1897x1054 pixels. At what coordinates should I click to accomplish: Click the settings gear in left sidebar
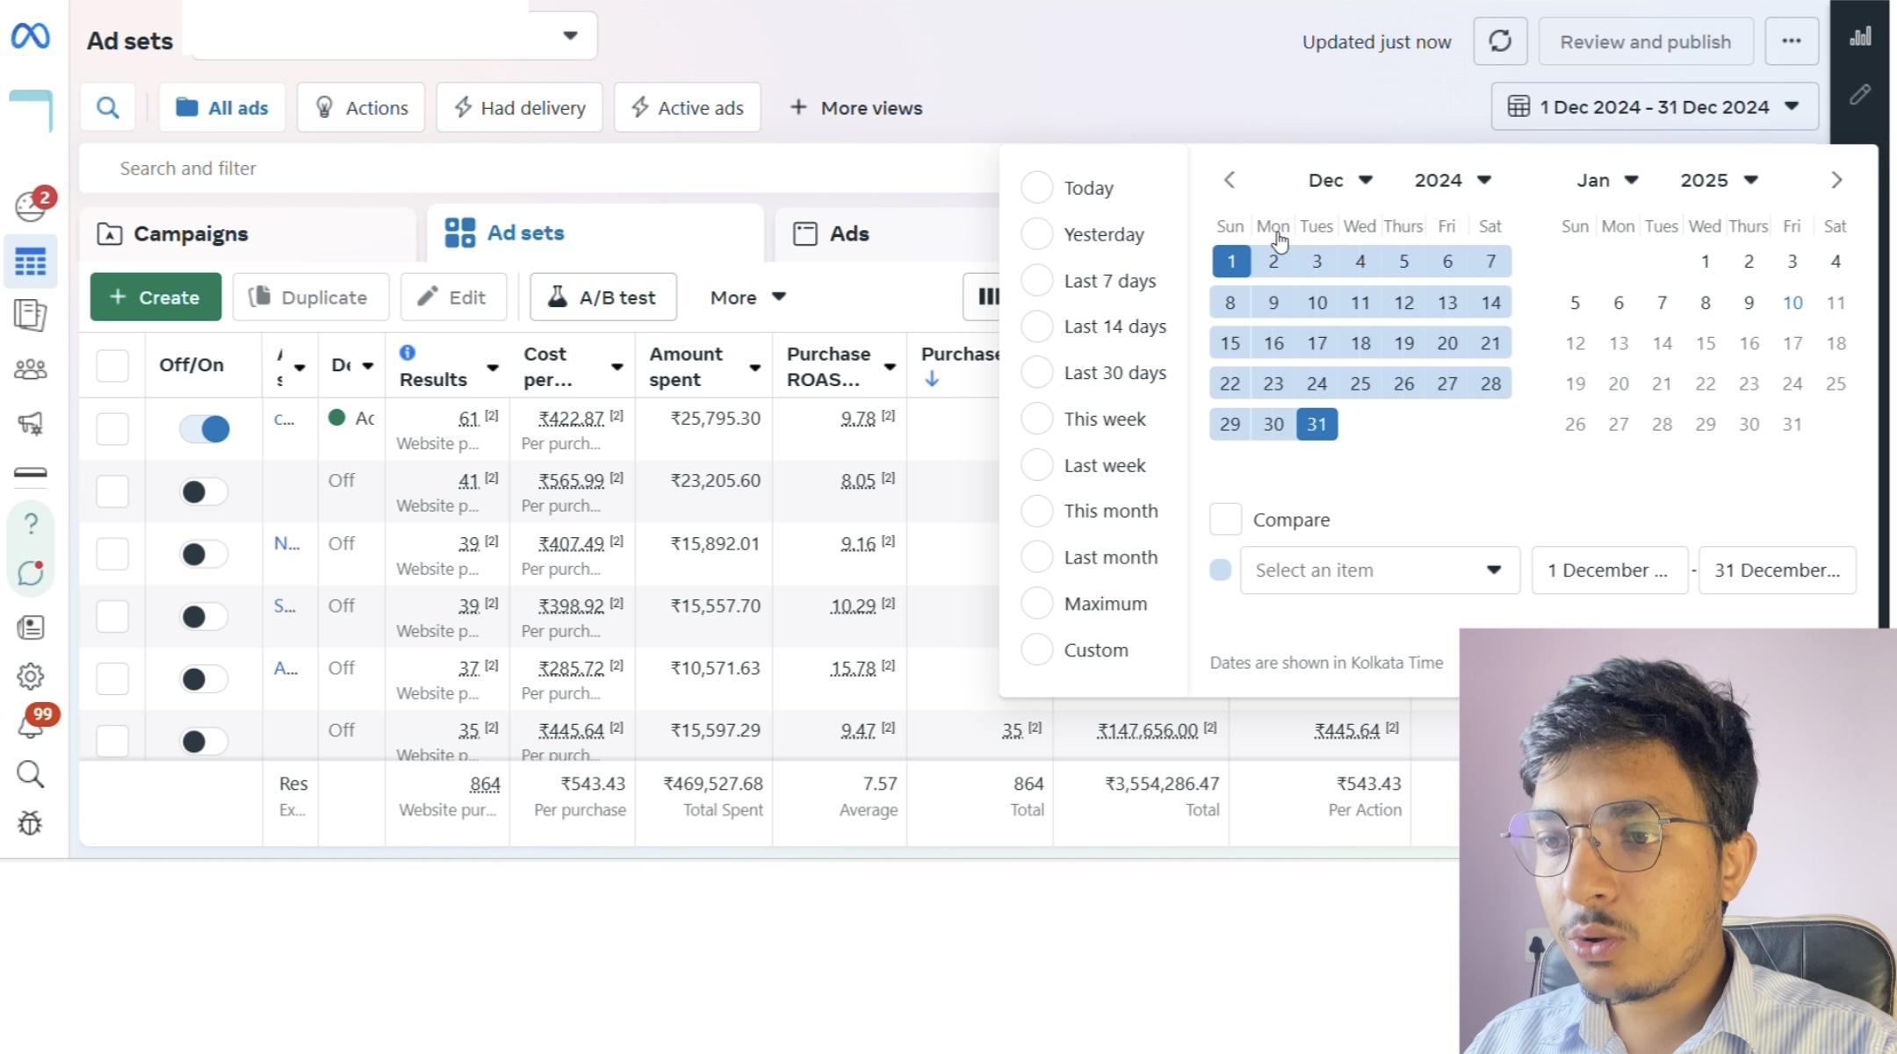pyautogui.click(x=31, y=677)
